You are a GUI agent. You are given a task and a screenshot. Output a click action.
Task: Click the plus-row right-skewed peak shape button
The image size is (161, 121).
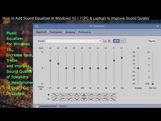[99, 95]
